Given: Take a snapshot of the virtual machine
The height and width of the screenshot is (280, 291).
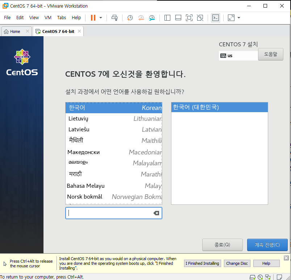Looking at the screenshot, I should click(130, 18).
